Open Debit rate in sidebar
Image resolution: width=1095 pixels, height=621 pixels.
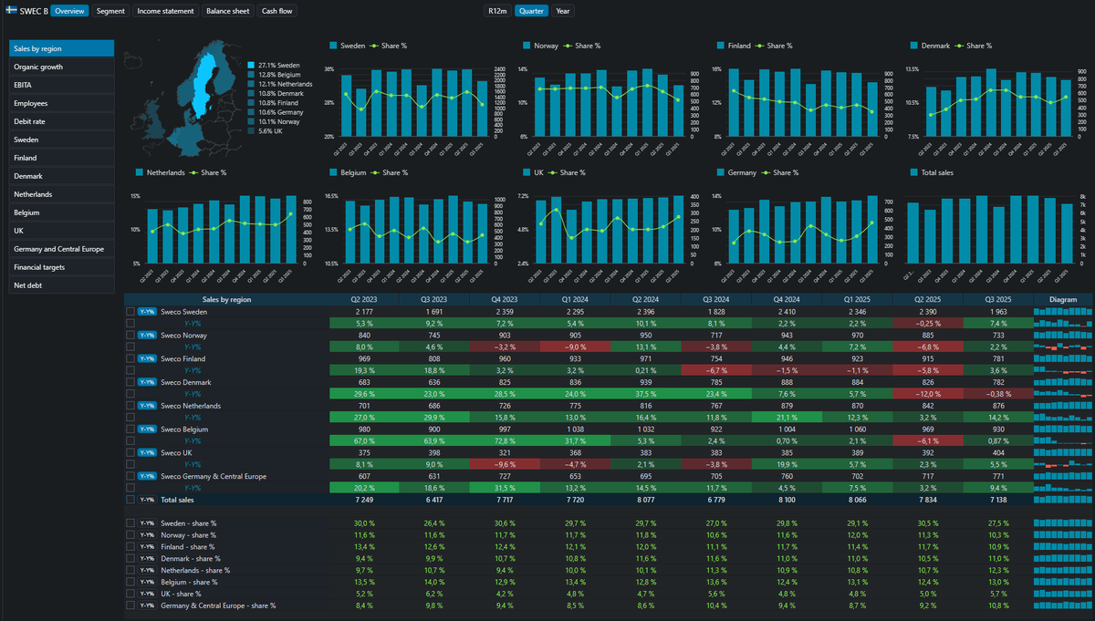coord(62,121)
